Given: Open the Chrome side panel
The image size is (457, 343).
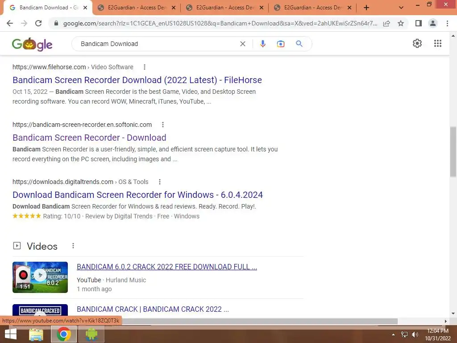Looking at the screenshot, I should [x=419, y=23].
